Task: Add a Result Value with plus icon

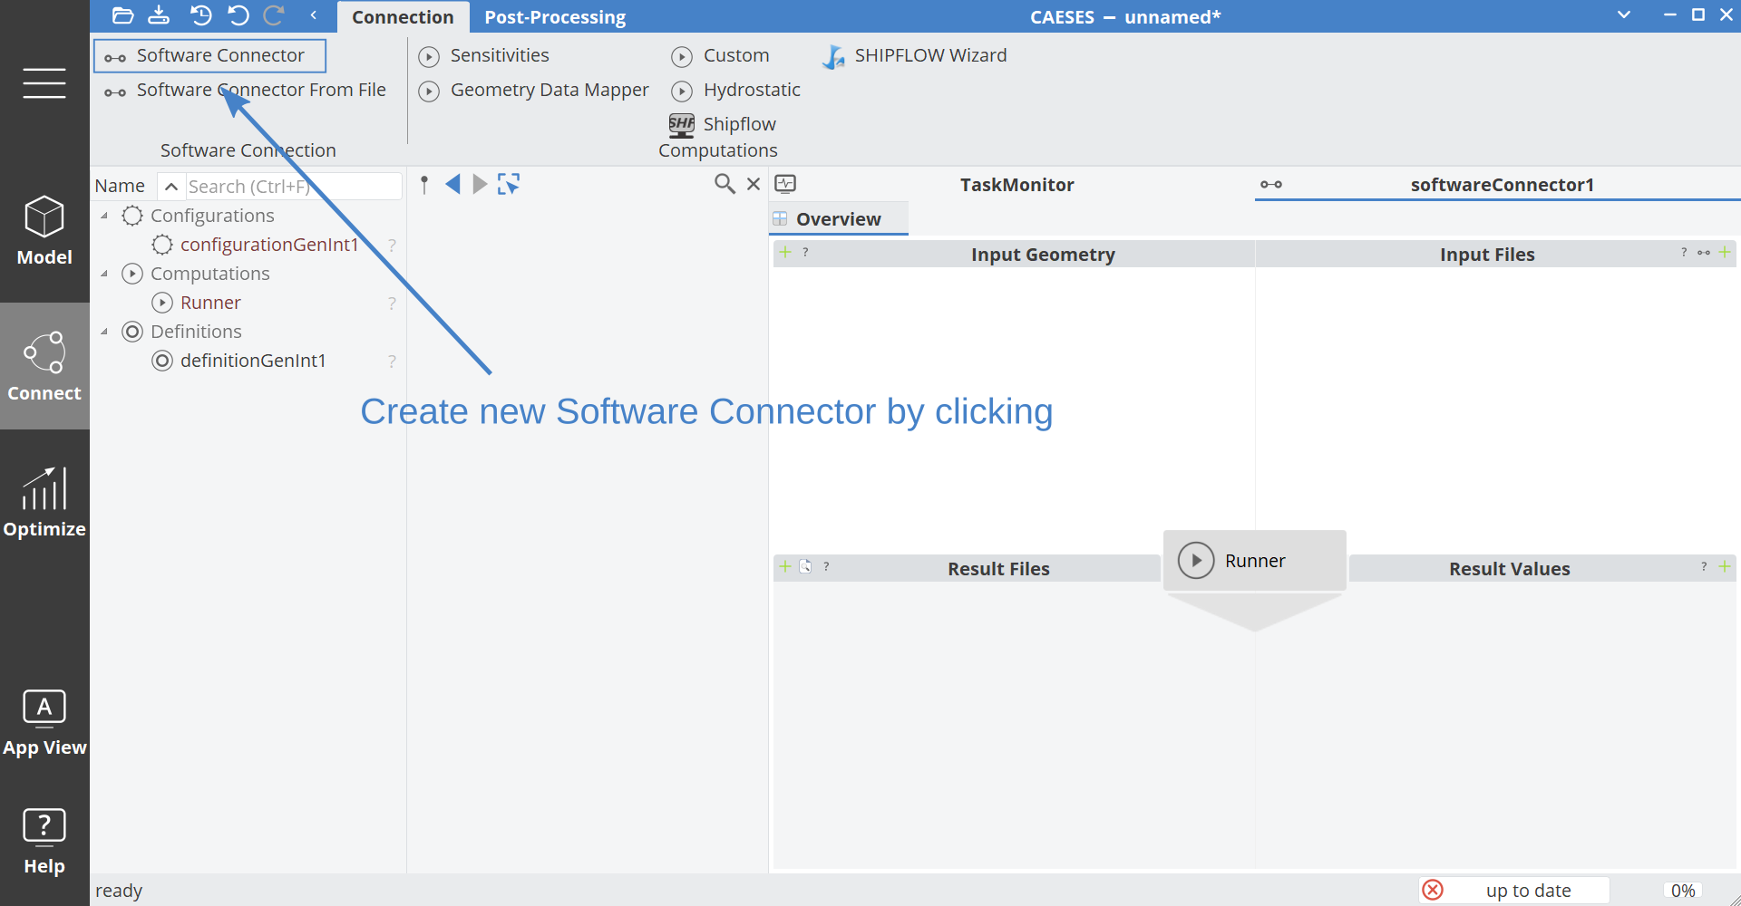Action: click(1725, 567)
